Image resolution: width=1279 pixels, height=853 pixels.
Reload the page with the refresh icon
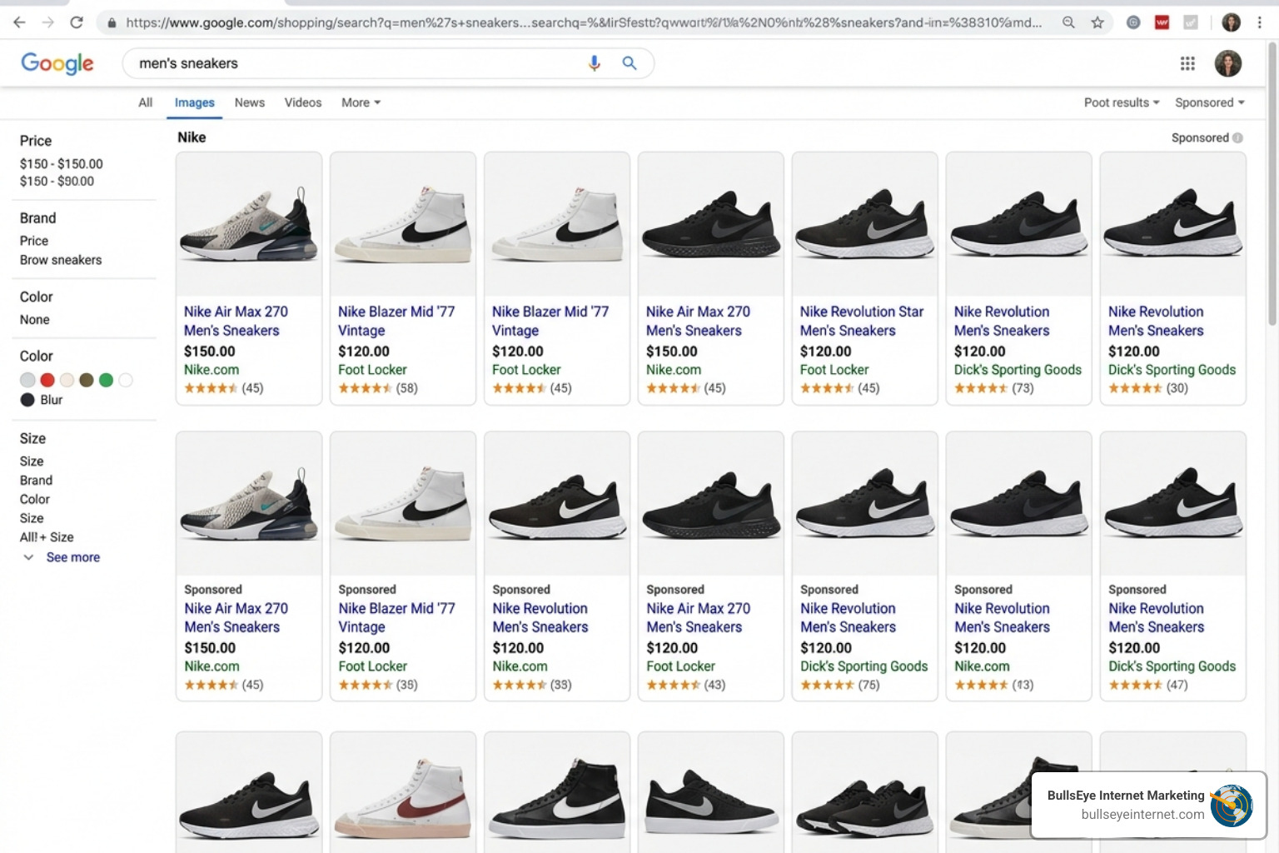tap(77, 22)
